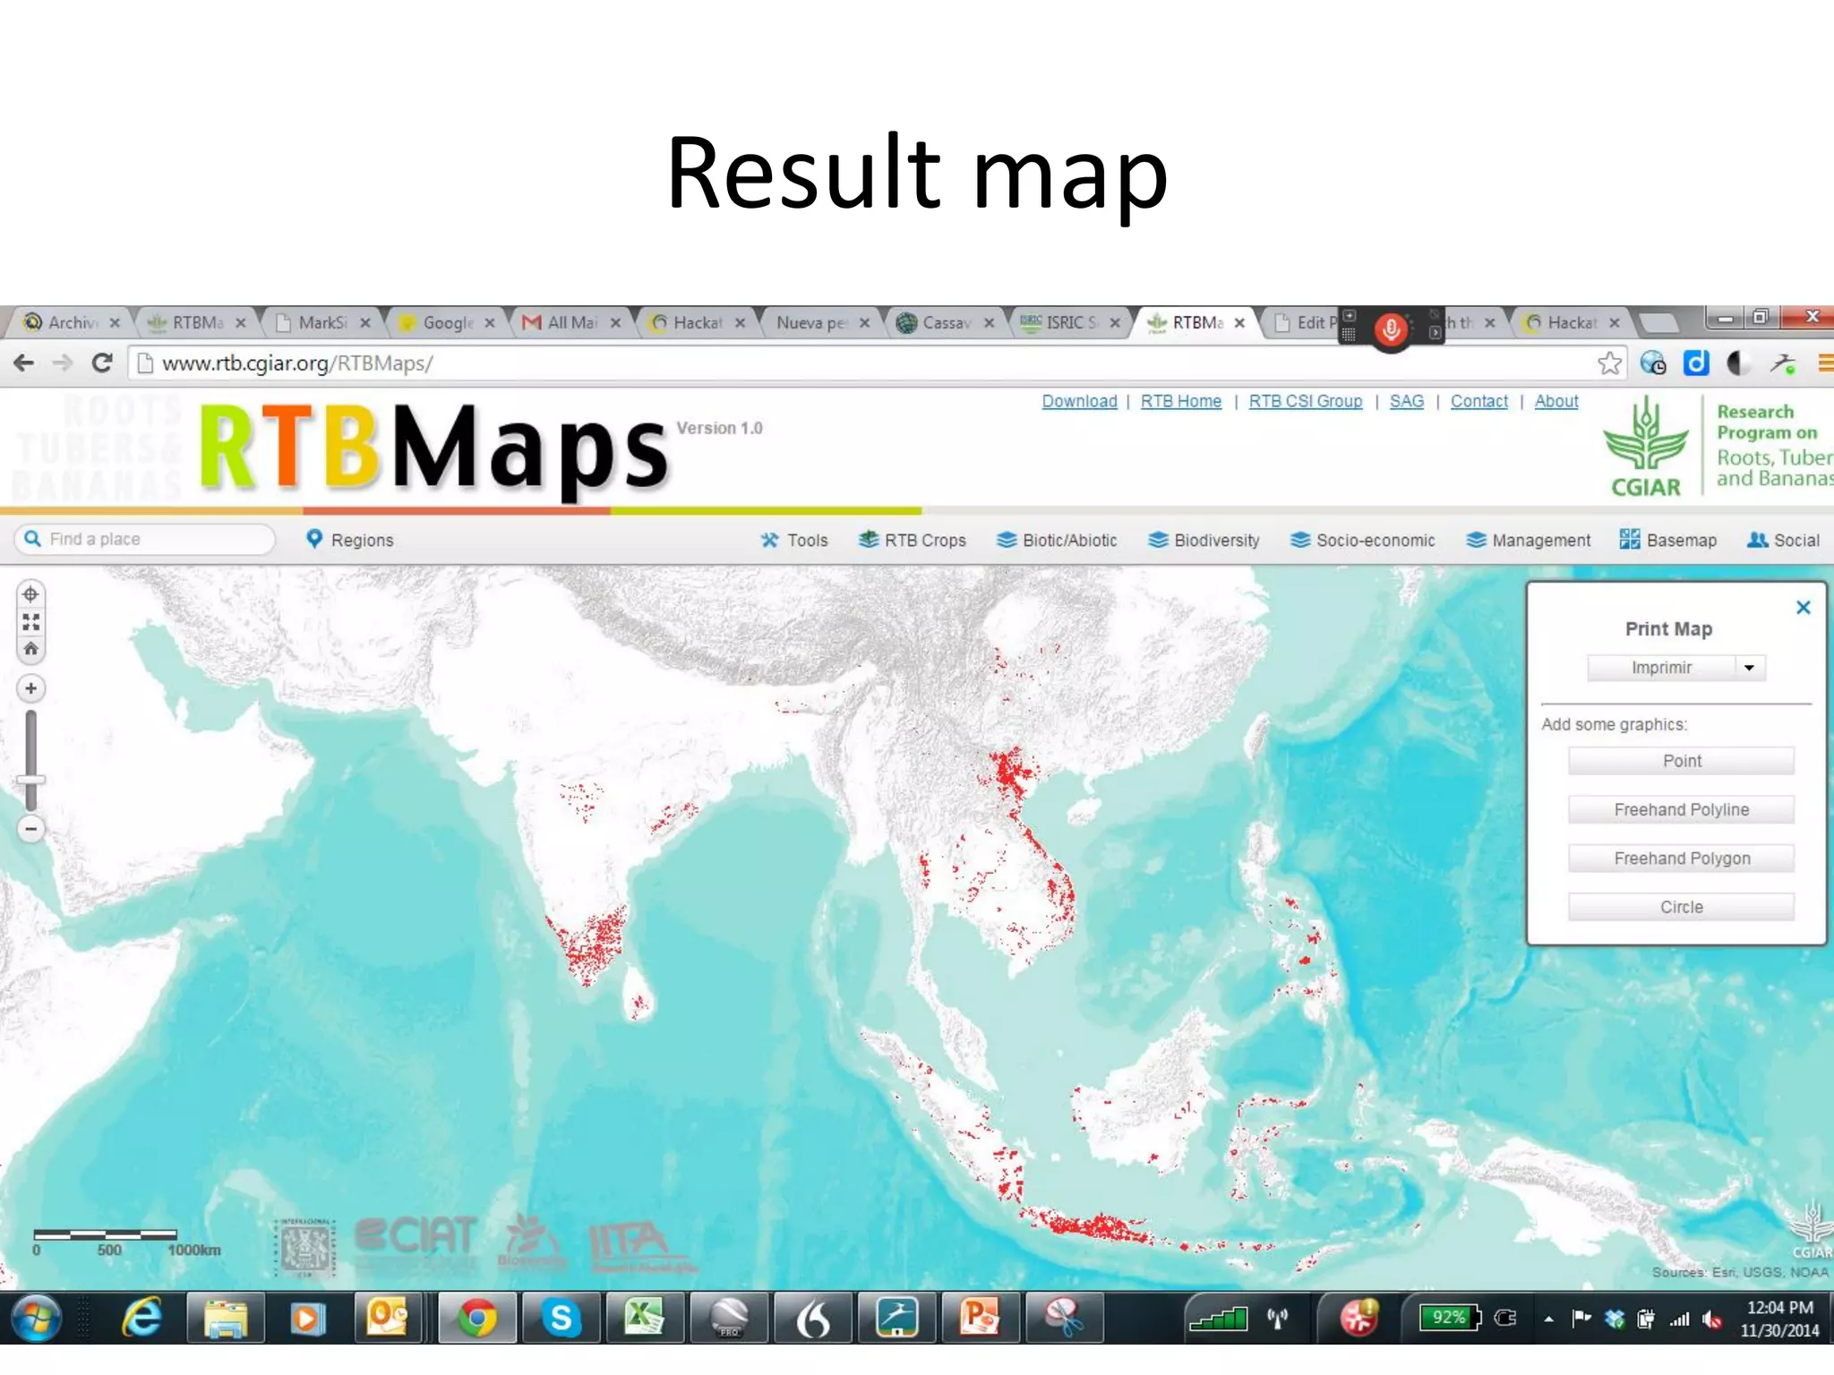
Task: Open the Socio-economic layer menu
Action: (1362, 541)
